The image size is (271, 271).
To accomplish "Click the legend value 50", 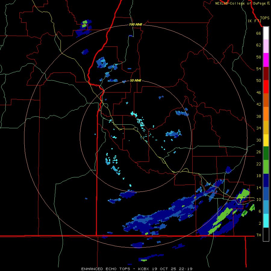I will 259,80.
